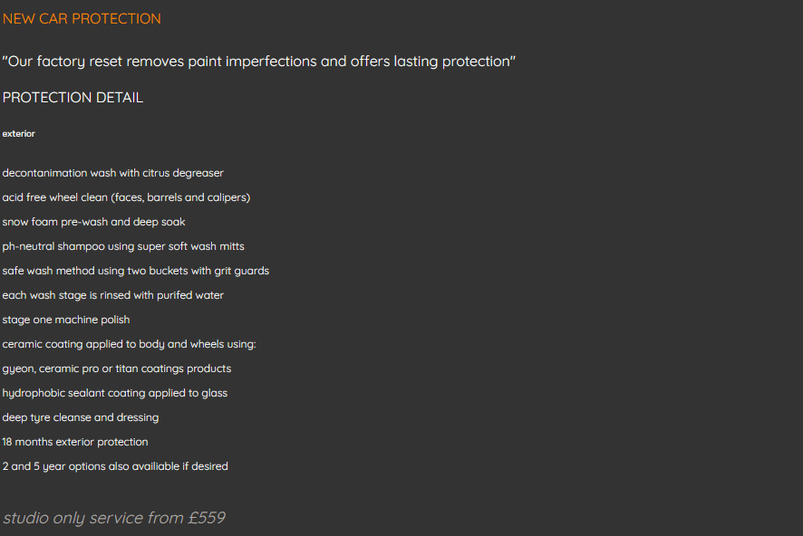Click 'snow foam pre-wash and deep soak'

pos(93,222)
